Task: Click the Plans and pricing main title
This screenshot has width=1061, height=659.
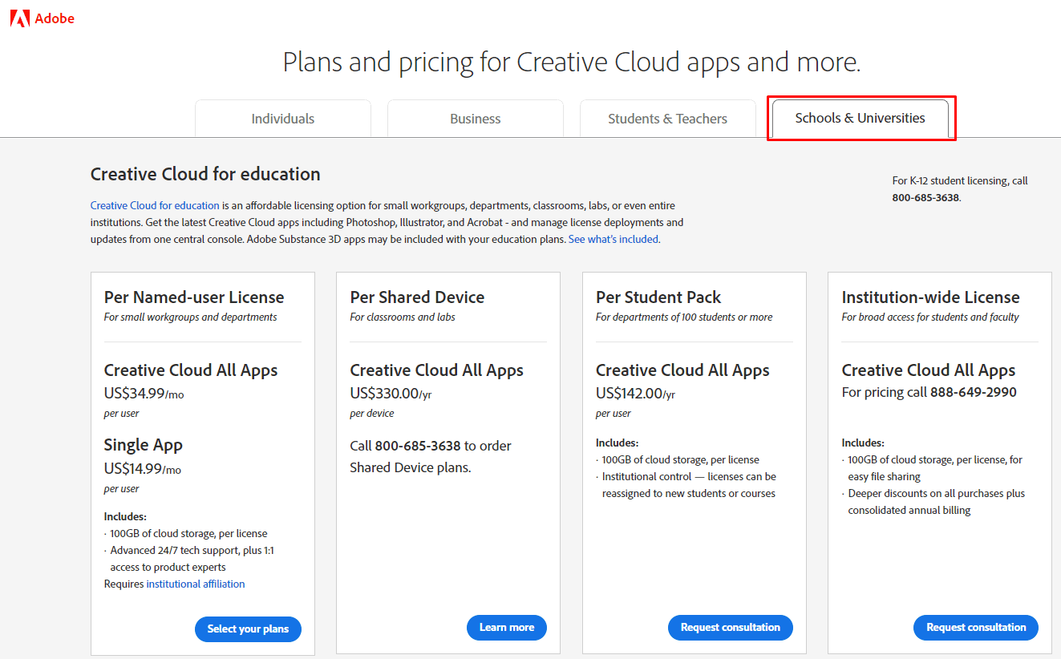Action: [572, 62]
